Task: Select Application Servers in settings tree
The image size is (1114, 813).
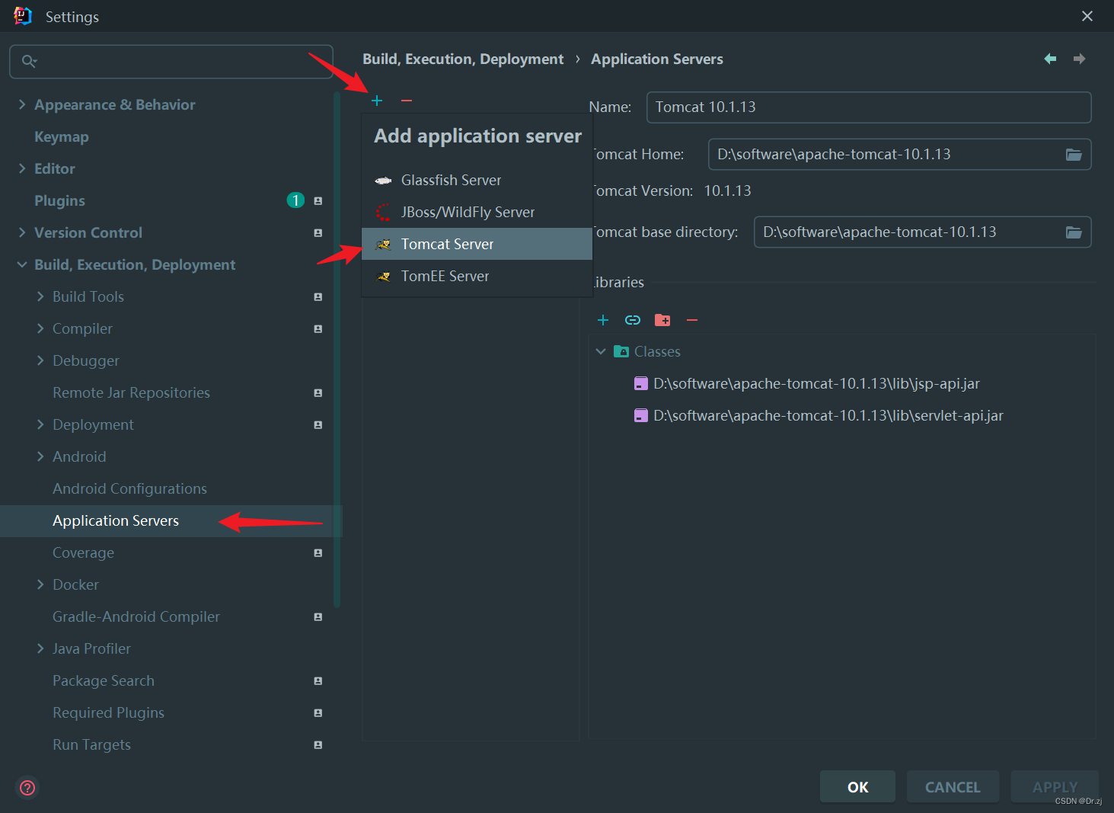Action: tap(171, 520)
